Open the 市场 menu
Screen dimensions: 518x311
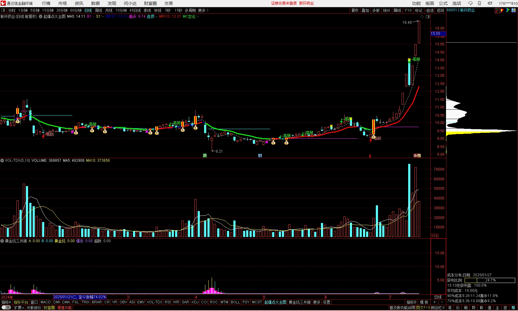click(x=63, y=3)
